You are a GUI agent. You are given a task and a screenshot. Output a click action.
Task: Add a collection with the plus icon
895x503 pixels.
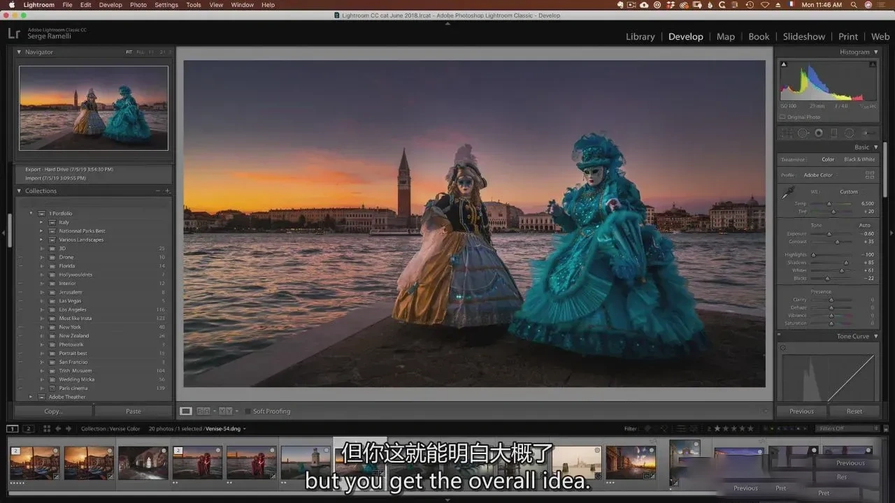pos(167,191)
